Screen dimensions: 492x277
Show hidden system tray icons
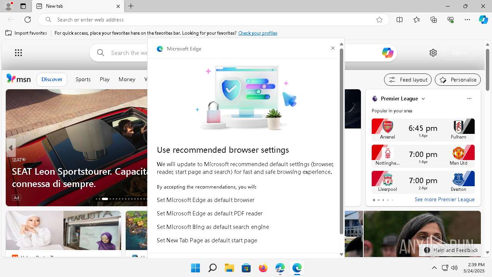pos(434,268)
